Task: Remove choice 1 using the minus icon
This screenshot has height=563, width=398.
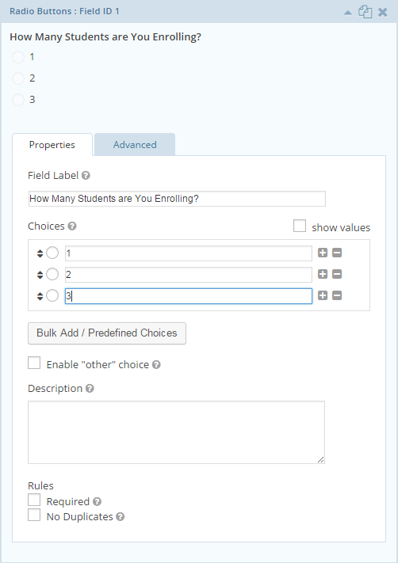Action: point(337,253)
